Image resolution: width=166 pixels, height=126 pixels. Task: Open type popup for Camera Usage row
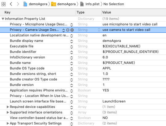(99, 30)
